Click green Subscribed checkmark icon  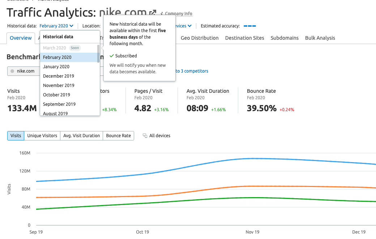(x=111, y=56)
